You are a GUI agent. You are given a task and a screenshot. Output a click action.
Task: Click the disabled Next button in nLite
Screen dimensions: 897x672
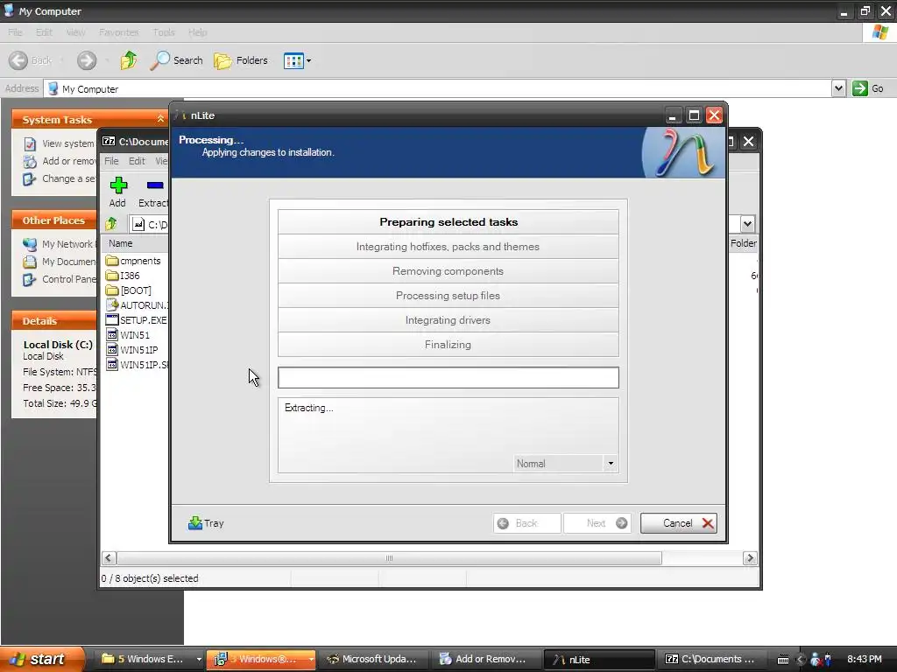(597, 523)
